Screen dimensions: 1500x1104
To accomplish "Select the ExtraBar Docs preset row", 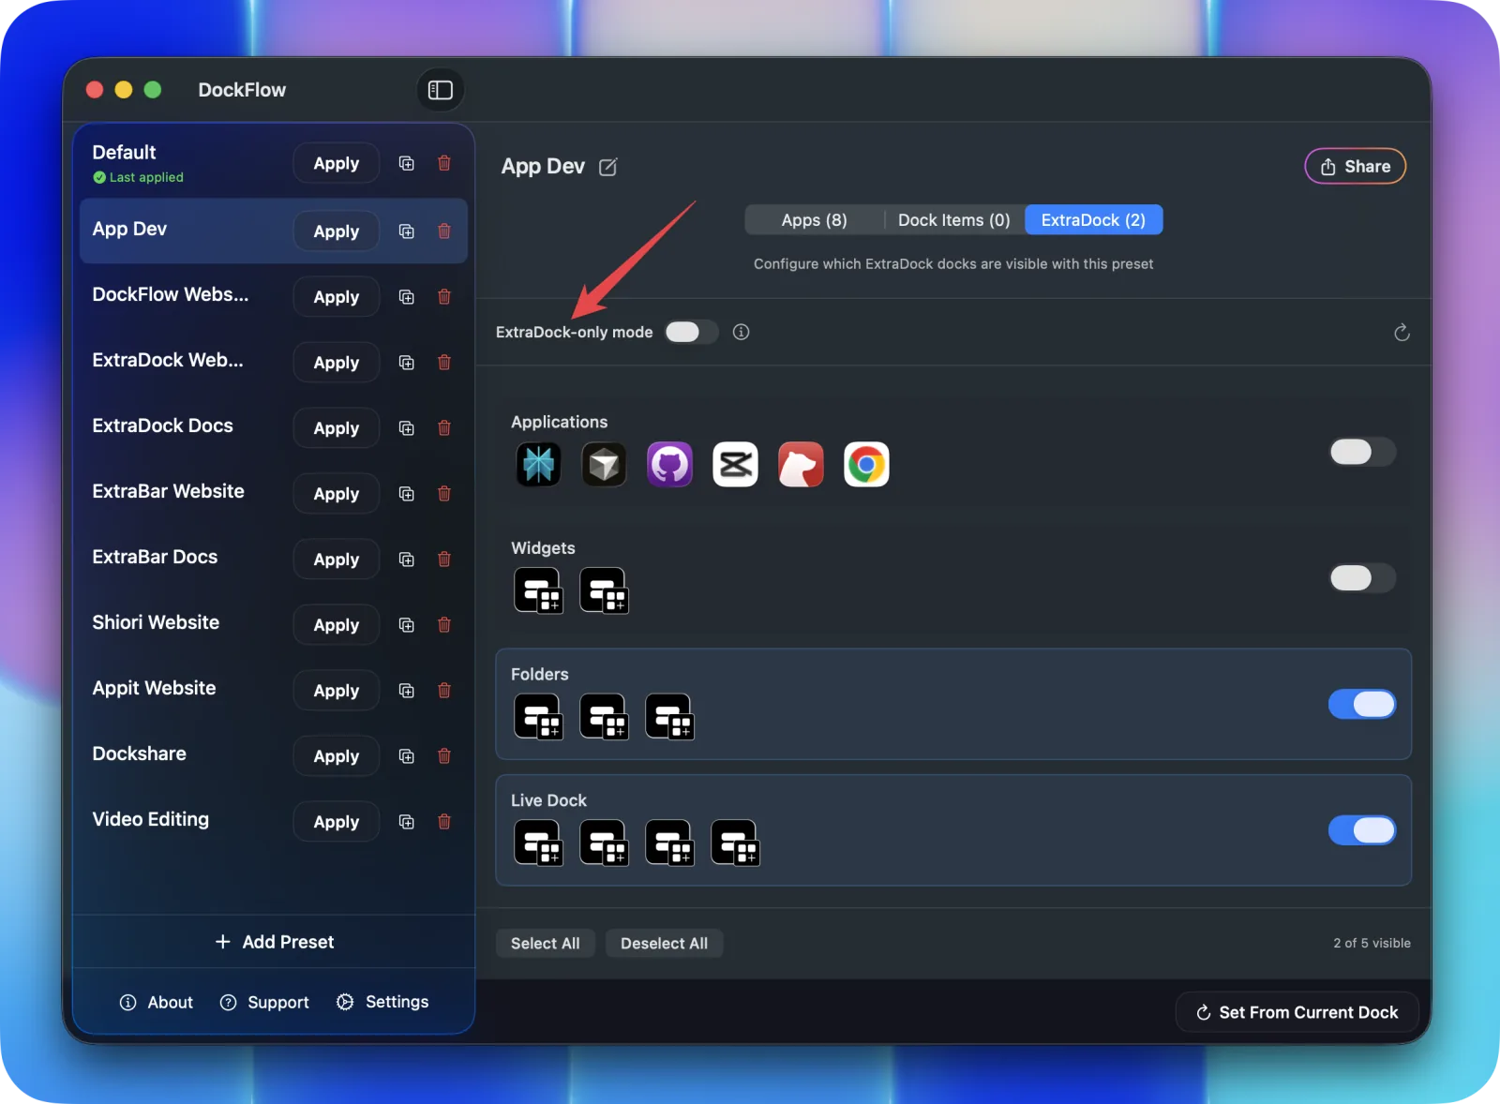I will pos(274,559).
